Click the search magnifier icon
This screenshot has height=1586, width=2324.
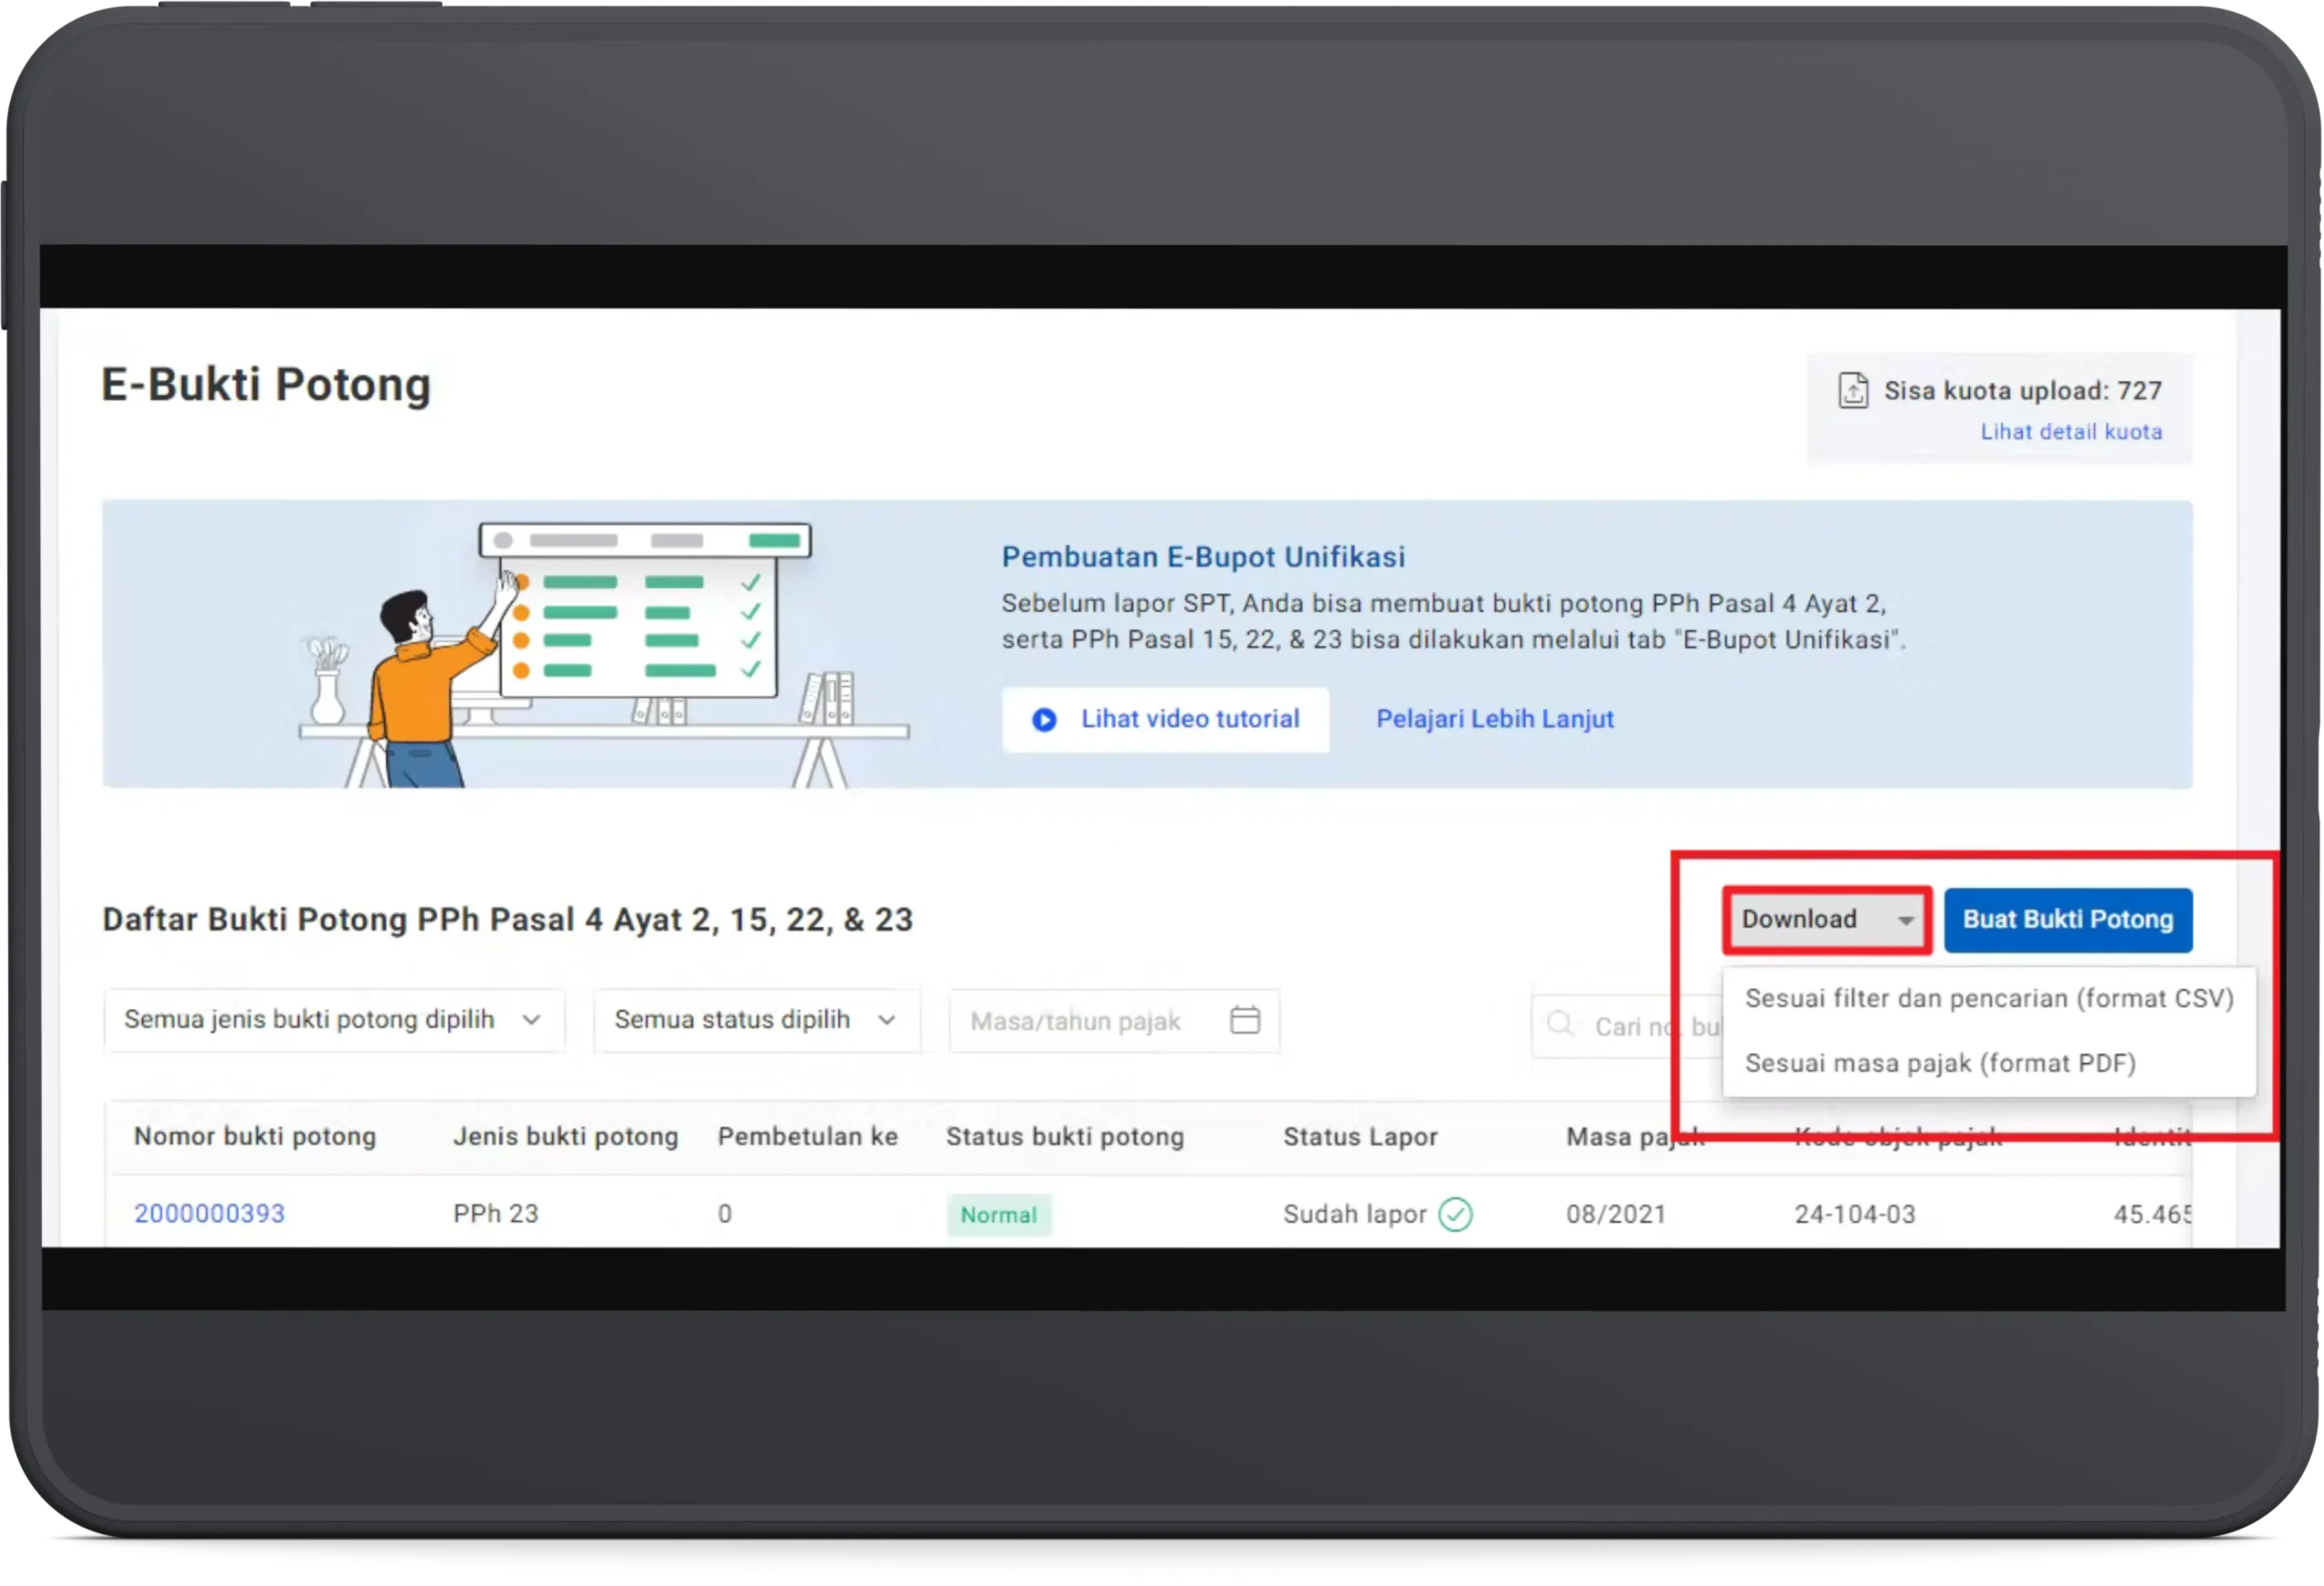(1560, 1025)
